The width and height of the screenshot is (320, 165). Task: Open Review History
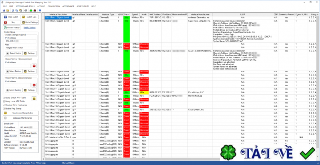[x=12, y=28]
